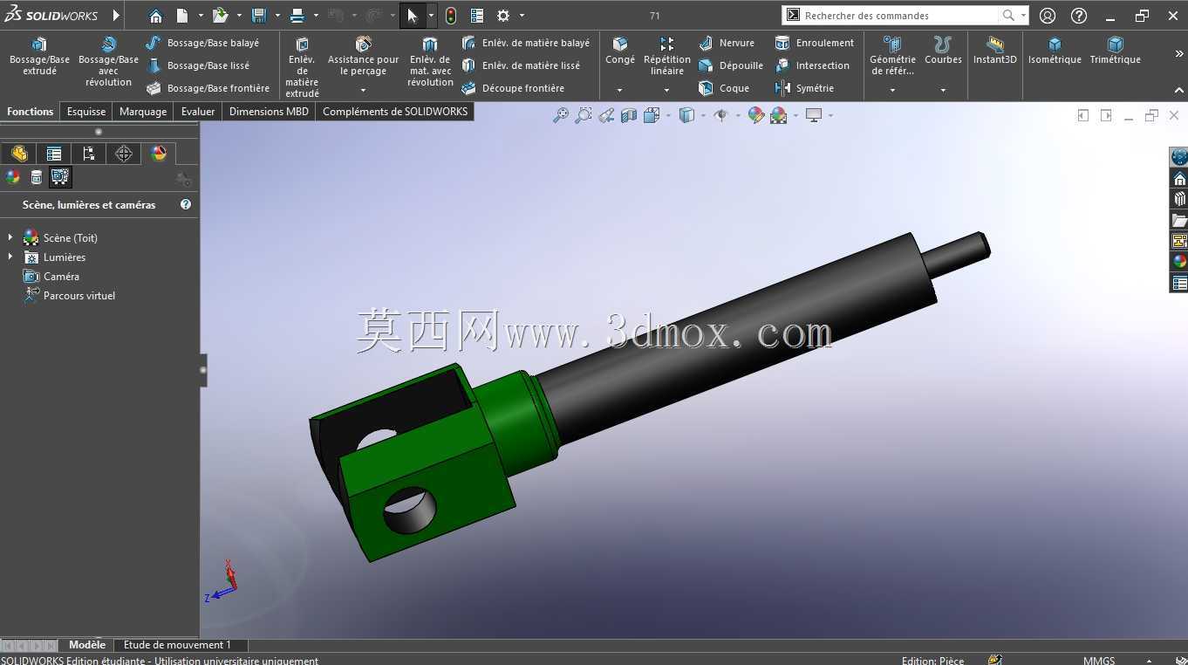The height and width of the screenshot is (665, 1188).
Task: Start Enlèv. de matière extrudé cut
Action: (x=302, y=66)
